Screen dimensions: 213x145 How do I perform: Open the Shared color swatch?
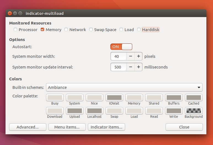154,97
